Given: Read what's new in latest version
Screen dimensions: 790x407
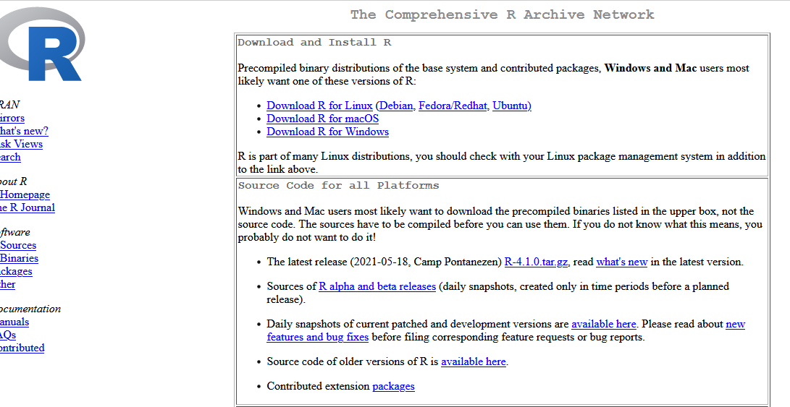Looking at the screenshot, I should (621, 262).
